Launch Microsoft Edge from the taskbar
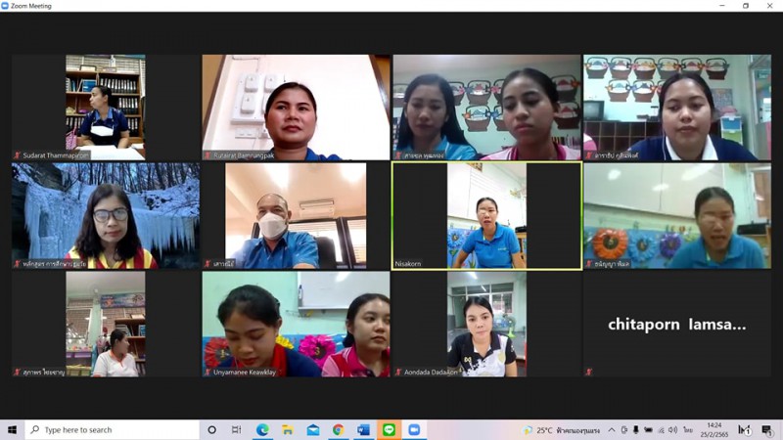Viewport: 783px width, 440px height. 262,429
